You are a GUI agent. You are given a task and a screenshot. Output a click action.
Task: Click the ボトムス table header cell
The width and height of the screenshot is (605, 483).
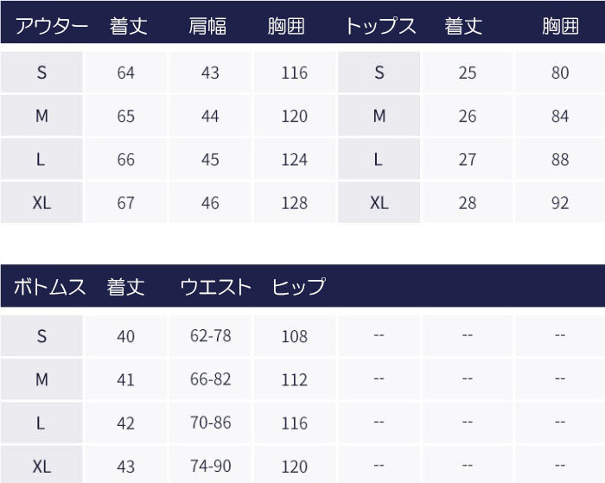[x=49, y=286]
